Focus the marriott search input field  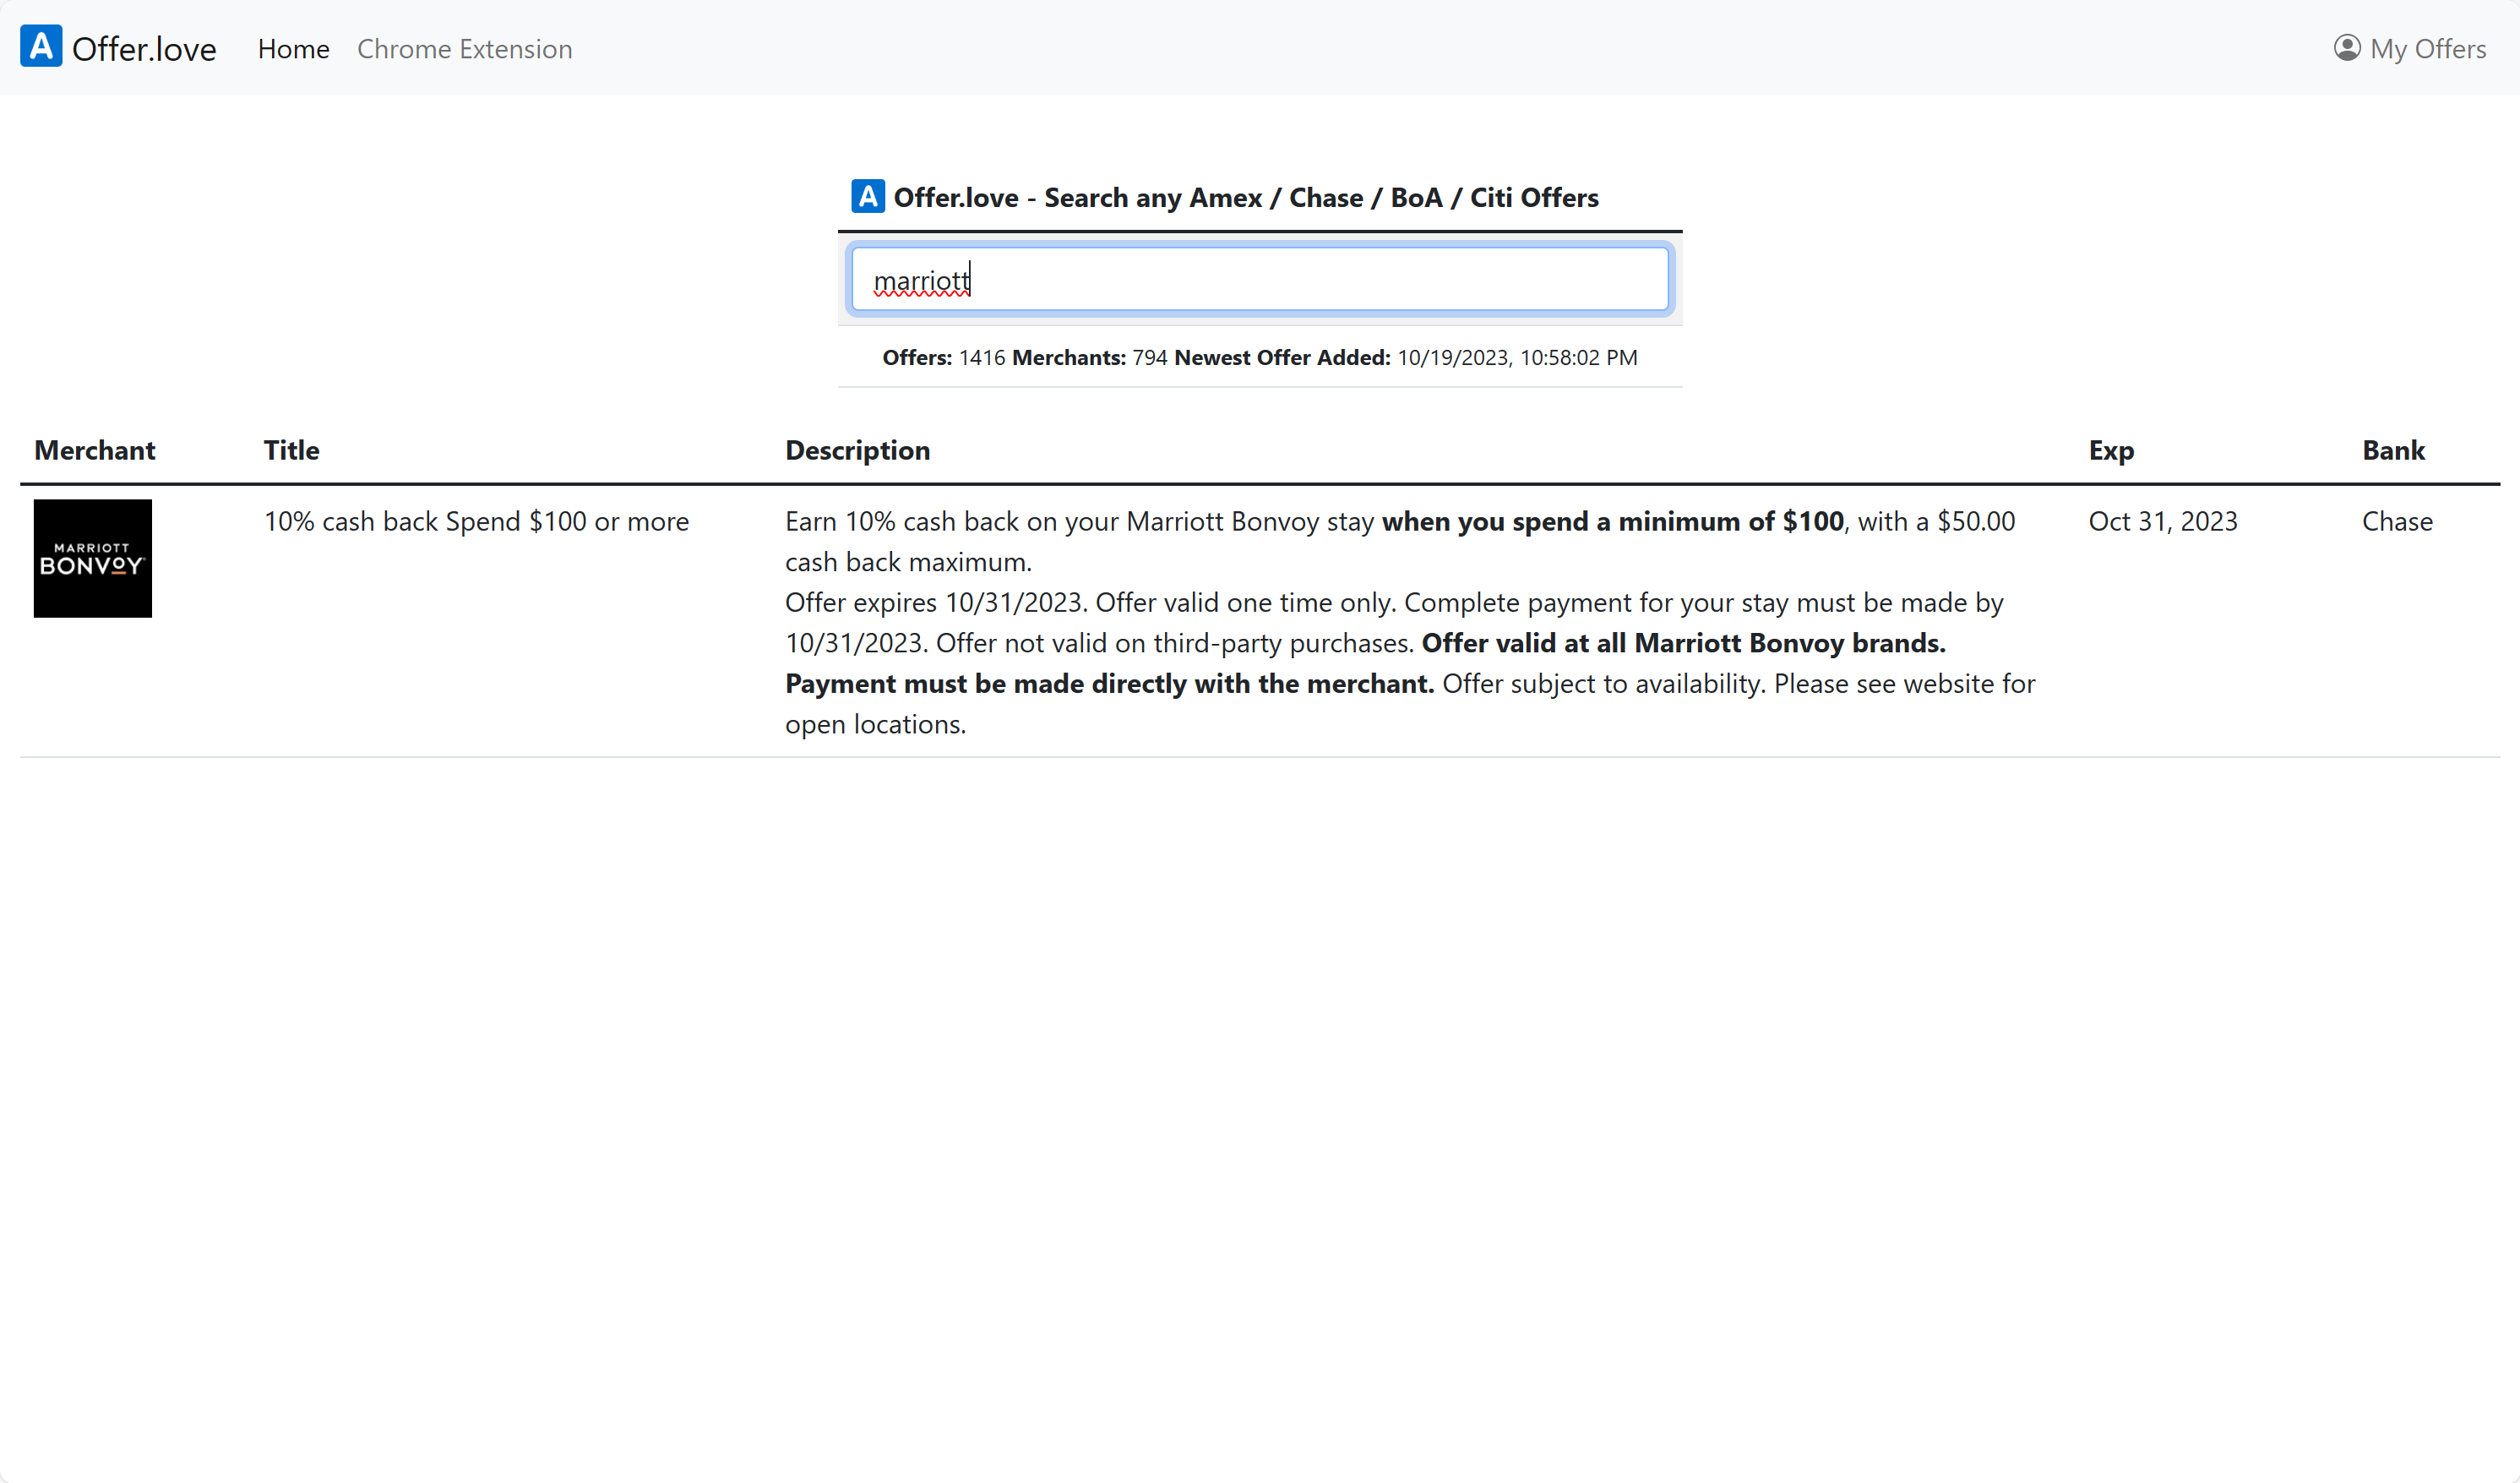pyautogui.click(x=1259, y=280)
